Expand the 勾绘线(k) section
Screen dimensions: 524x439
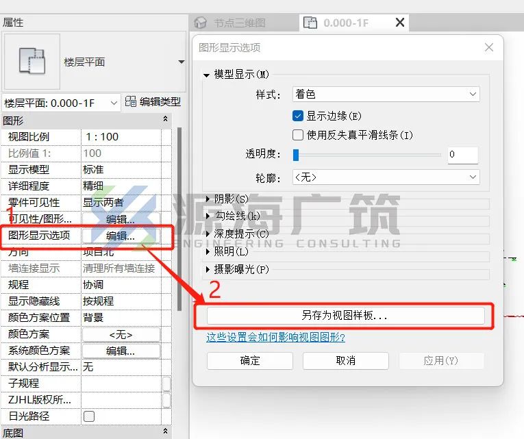coord(208,216)
